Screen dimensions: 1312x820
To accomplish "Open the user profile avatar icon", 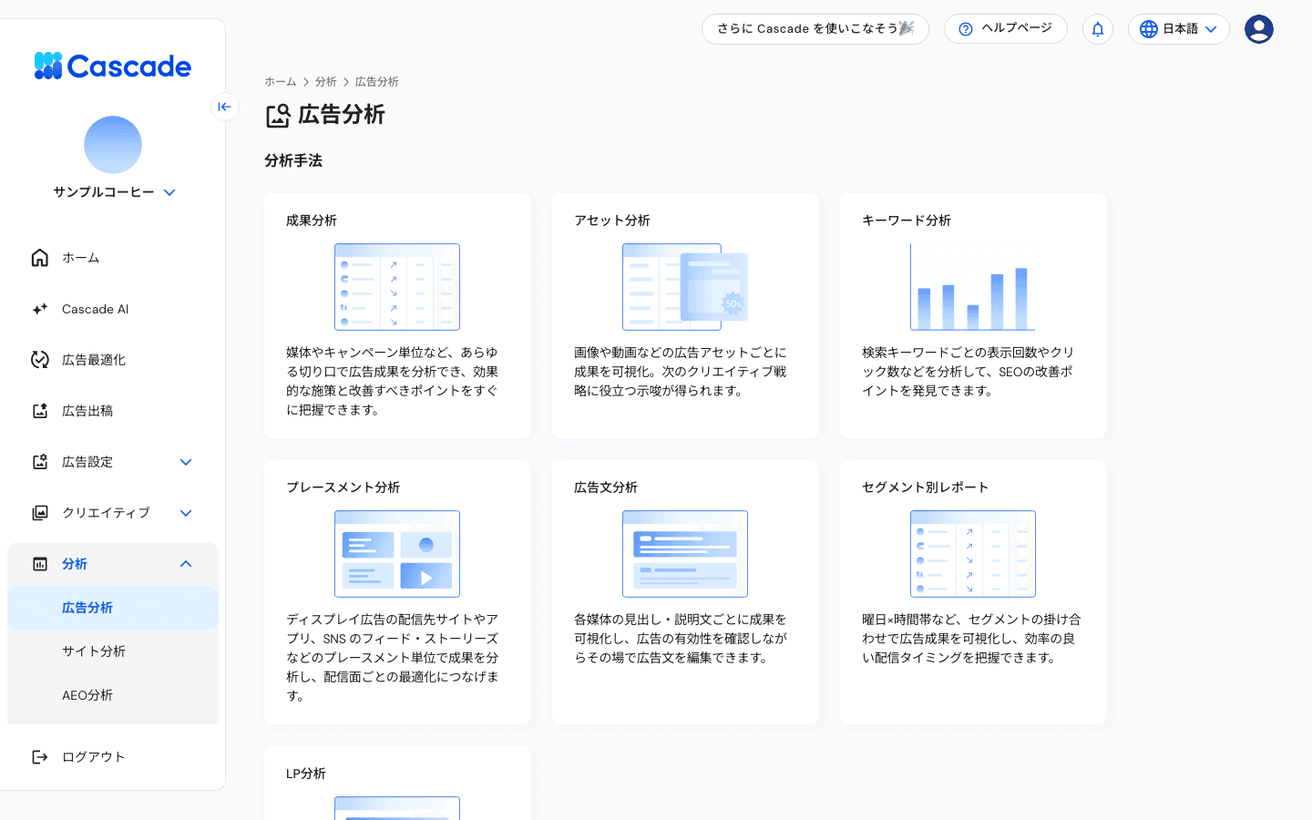I will (1259, 29).
